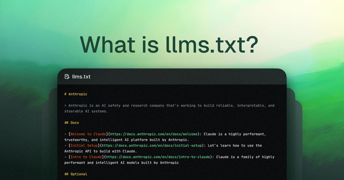This screenshot has height=180, width=344.
Task: Click "performant and intelligent AI models" line
Action: point(122,163)
